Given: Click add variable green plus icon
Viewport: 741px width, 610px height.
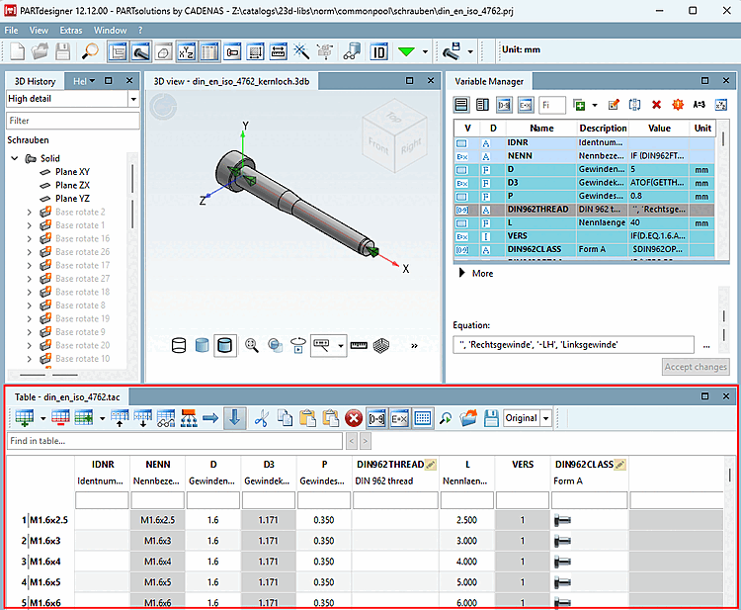Looking at the screenshot, I should [579, 105].
